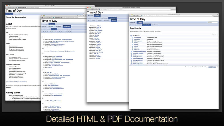
Task: Click class icon beside TOD_NightParameters
Action: pos(132,60)
